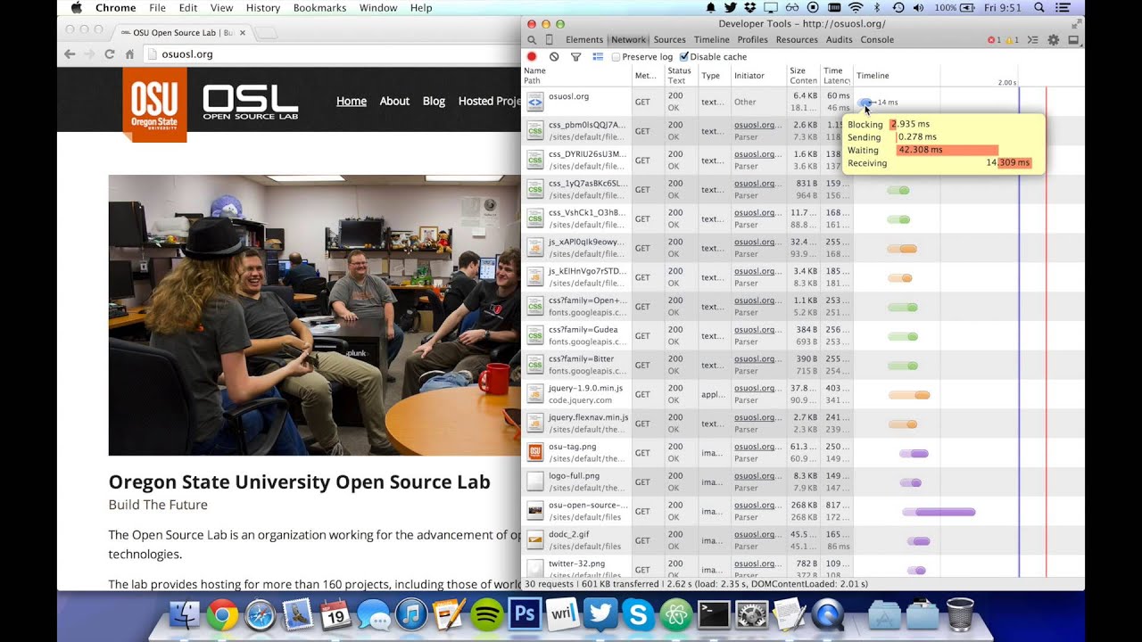Close the OSU Open Source Lab tab
The width and height of the screenshot is (1142, 642).
pyautogui.click(x=242, y=32)
